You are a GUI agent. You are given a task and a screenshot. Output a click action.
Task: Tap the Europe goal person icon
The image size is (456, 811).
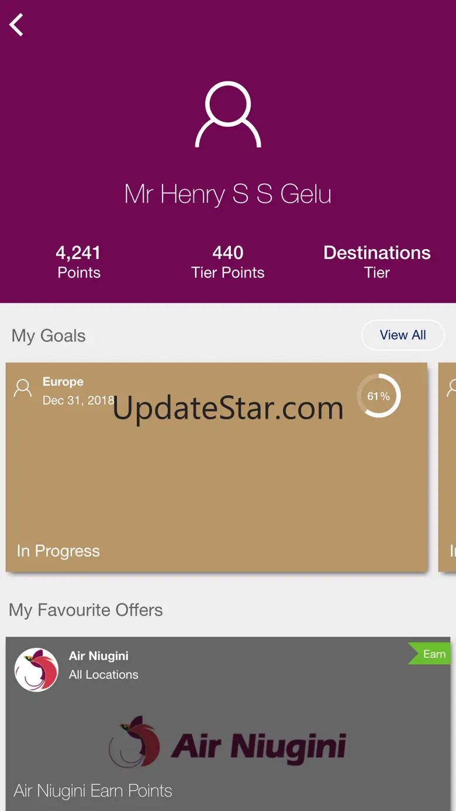[x=23, y=388]
